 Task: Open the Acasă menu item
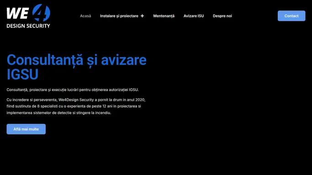85,16
